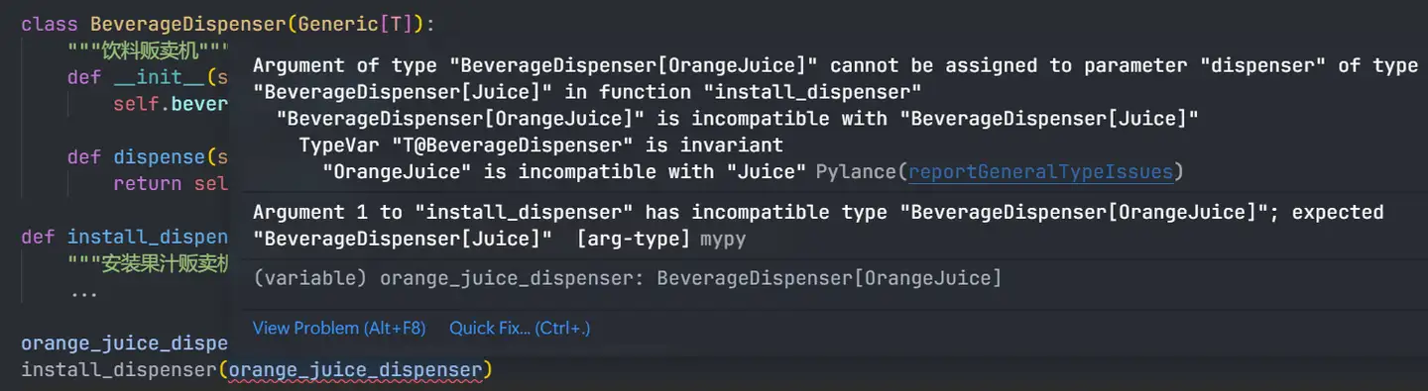Click the (variable) orange_juice_dispenser type hint line
Image resolution: width=1428 pixels, height=391 pixels.
coord(627,278)
